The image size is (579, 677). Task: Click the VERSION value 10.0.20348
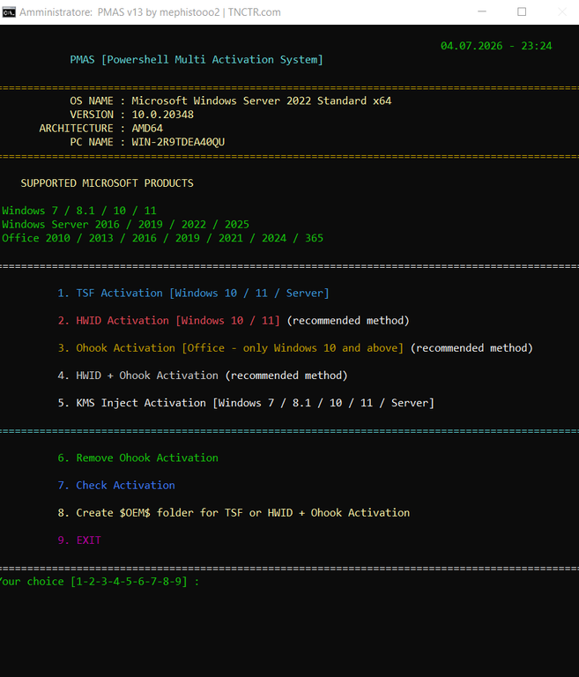pyautogui.click(x=163, y=115)
